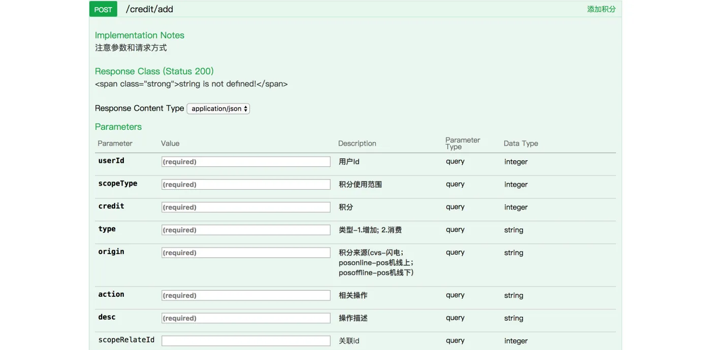Click the Response Class (Status 200) heading
This screenshot has width=711, height=350.
coord(154,71)
